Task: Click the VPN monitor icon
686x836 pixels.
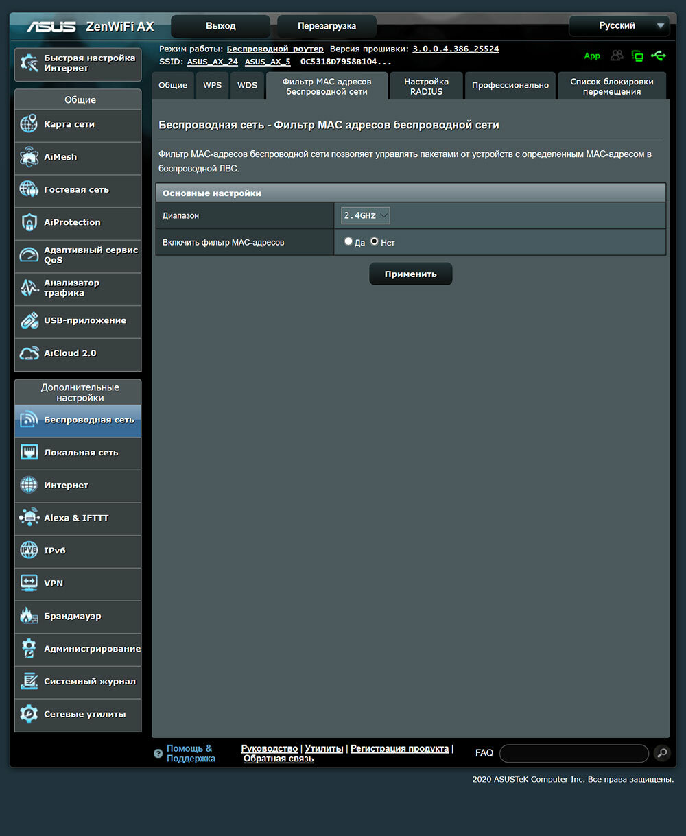Action: coord(29,584)
